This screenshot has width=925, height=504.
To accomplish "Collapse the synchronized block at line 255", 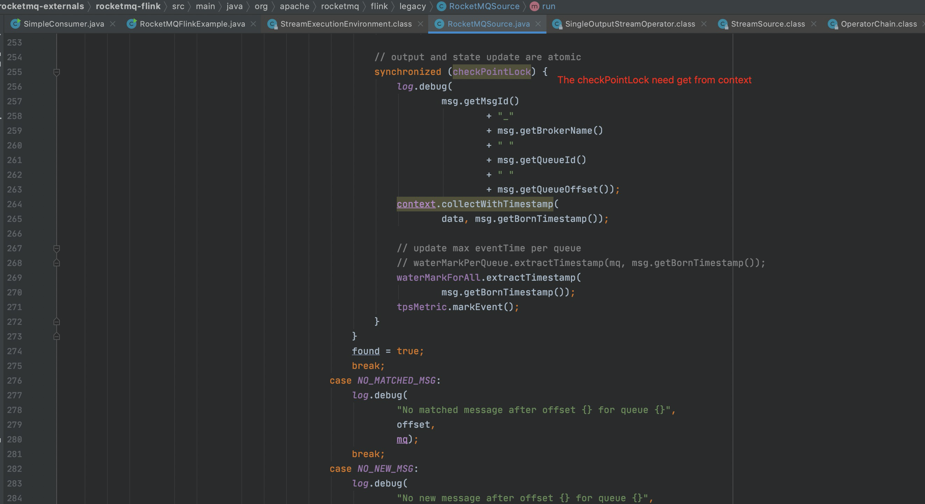I will point(56,72).
